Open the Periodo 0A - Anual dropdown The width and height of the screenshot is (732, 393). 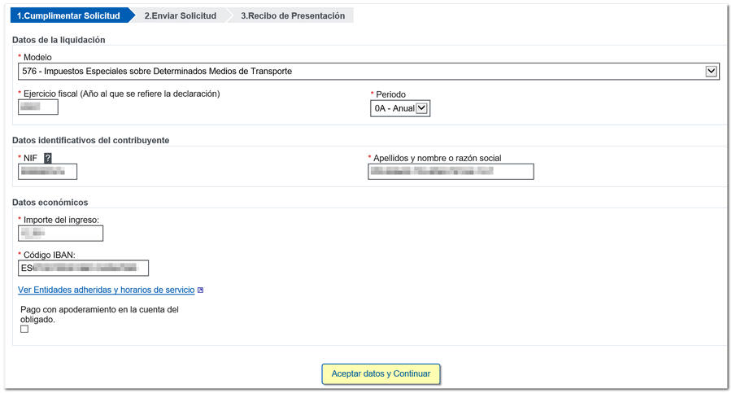click(400, 108)
